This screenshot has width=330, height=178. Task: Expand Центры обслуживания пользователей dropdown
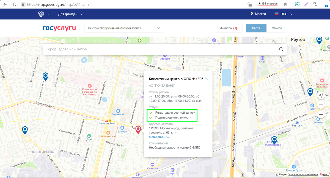[124, 28]
